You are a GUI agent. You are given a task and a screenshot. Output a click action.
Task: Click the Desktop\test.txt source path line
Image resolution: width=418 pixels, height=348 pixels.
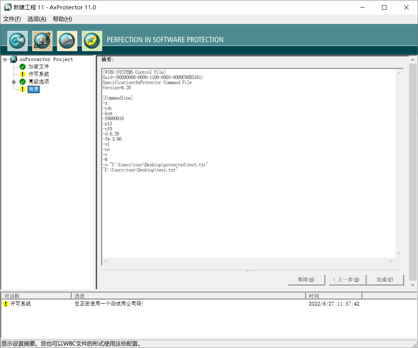tap(140, 170)
